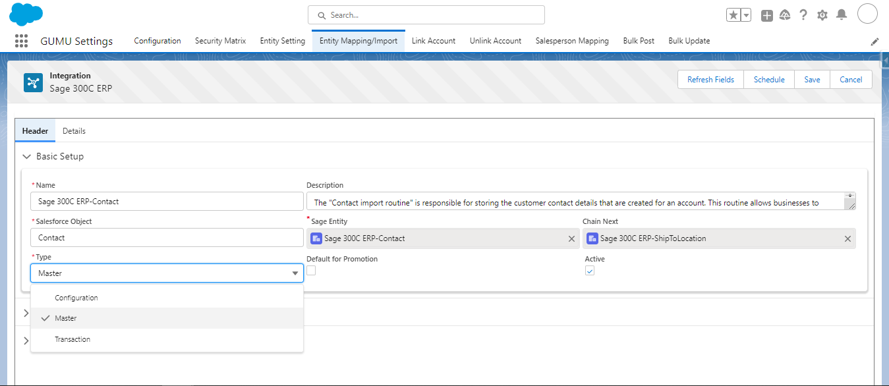
Task: Switch to the Entity Setting tab
Action: (283, 41)
